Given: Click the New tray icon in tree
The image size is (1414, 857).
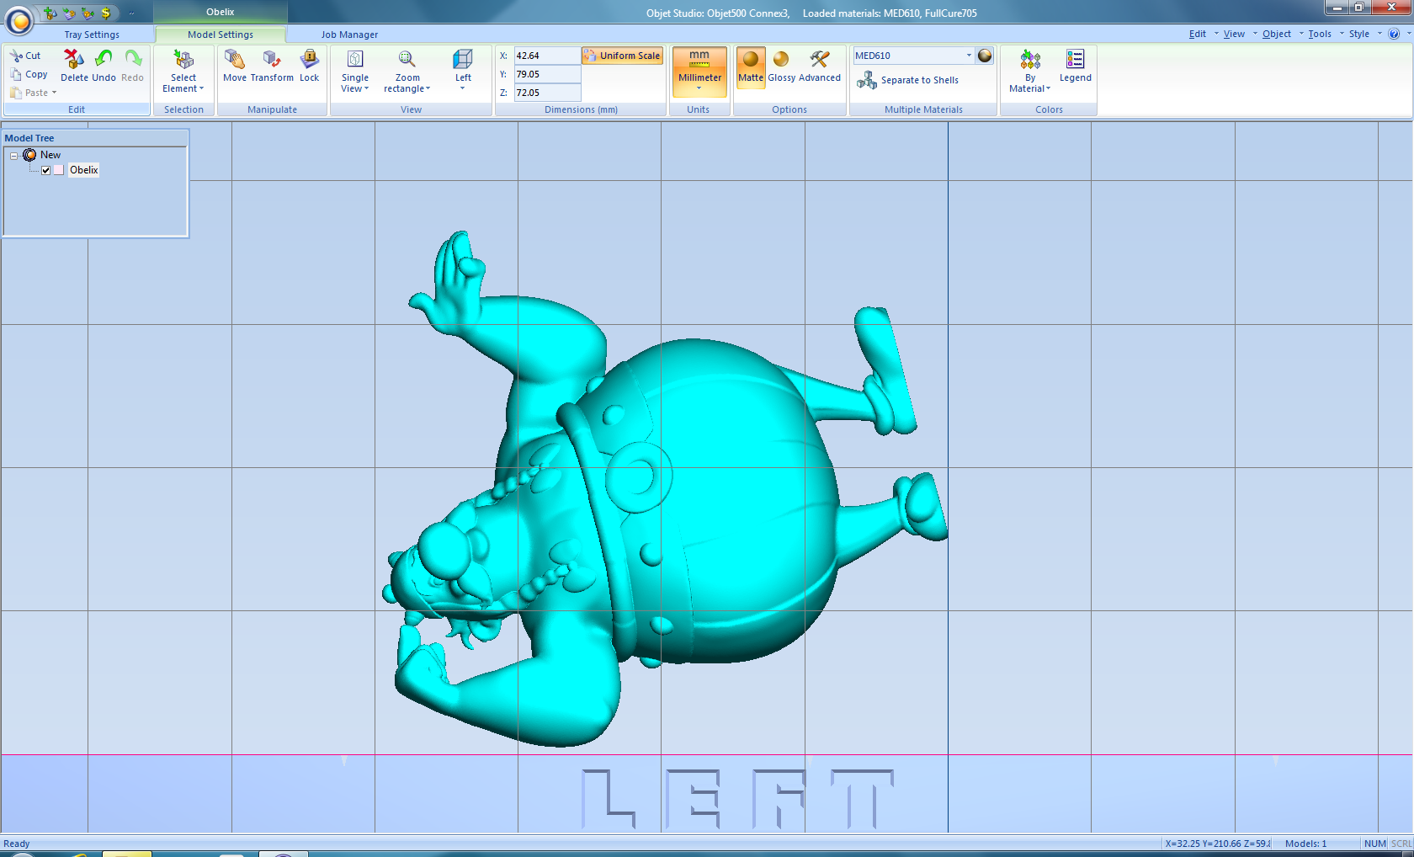Looking at the screenshot, I should [29, 155].
